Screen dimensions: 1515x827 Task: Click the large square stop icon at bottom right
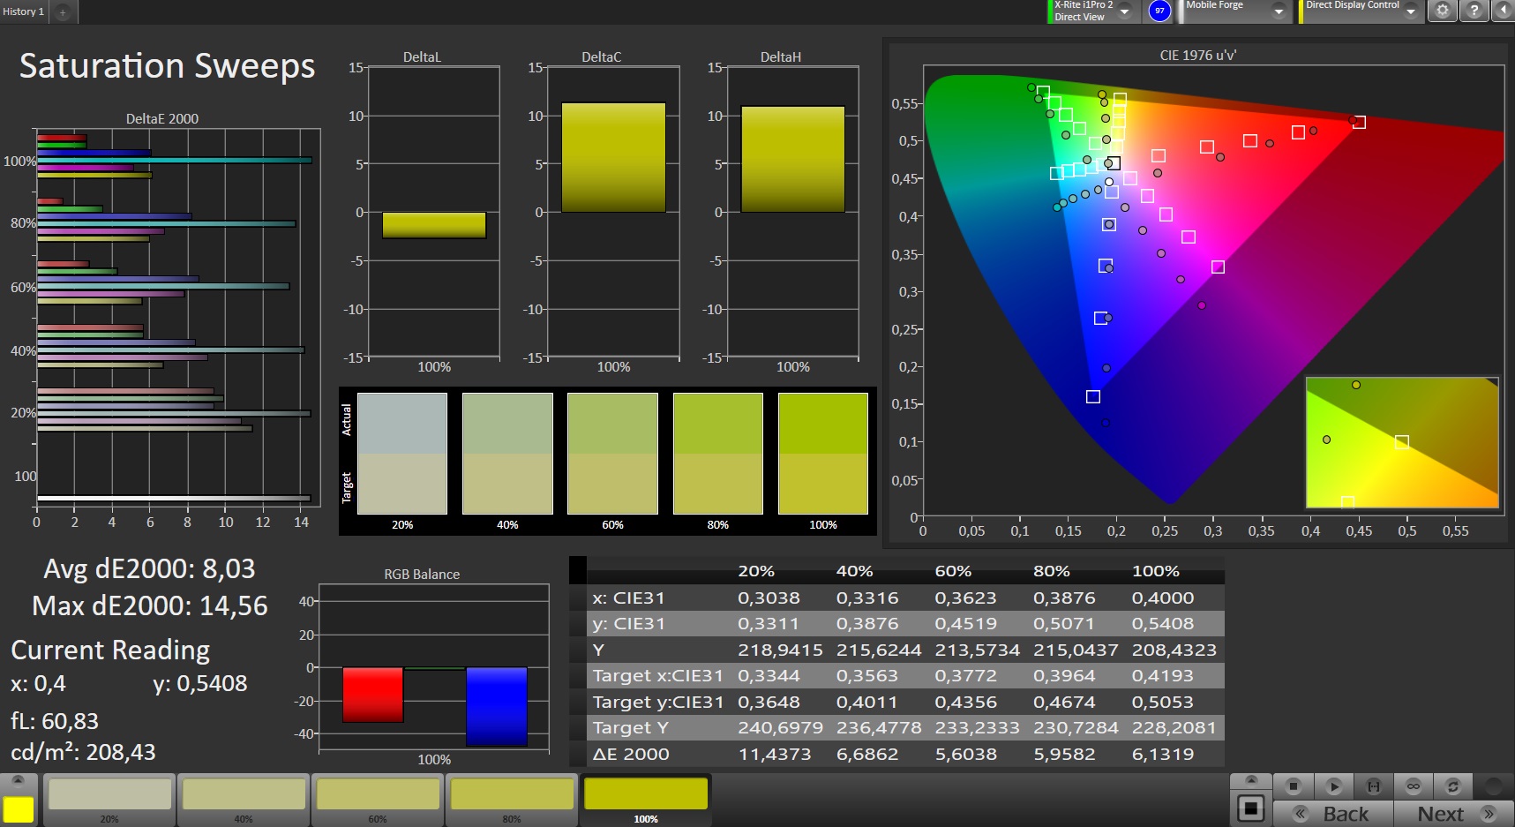click(x=1251, y=808)
